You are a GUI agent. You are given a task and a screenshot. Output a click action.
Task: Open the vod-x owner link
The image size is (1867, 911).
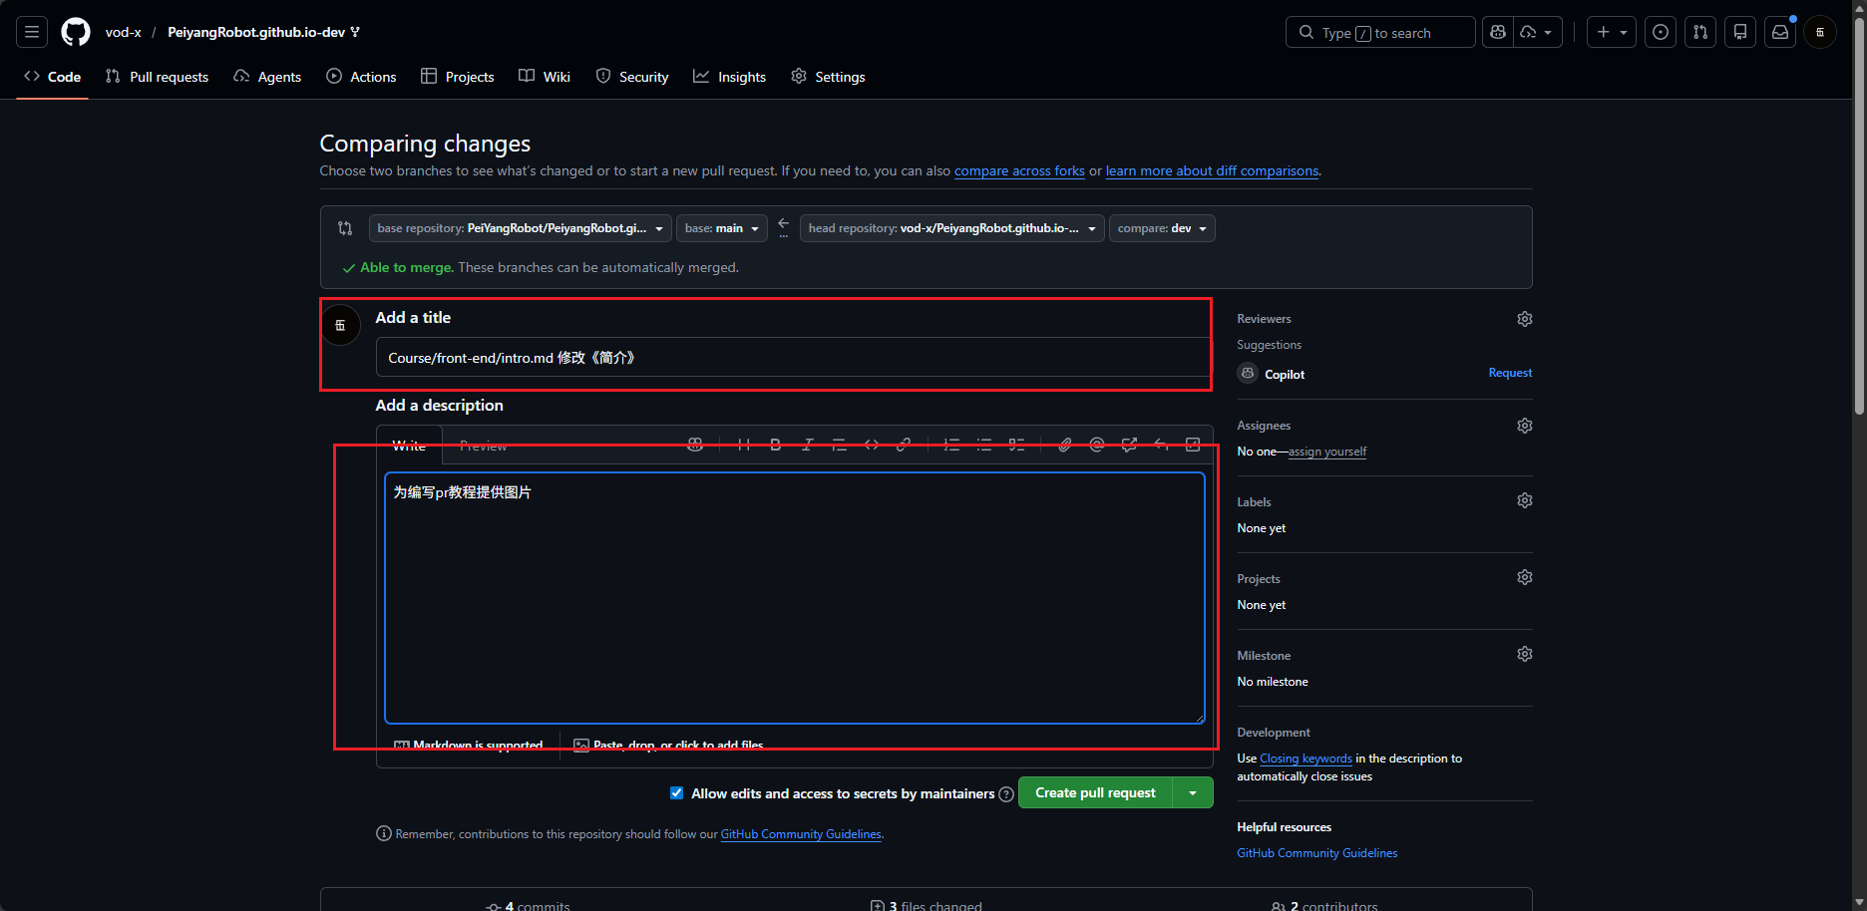(x=124, y=32)
